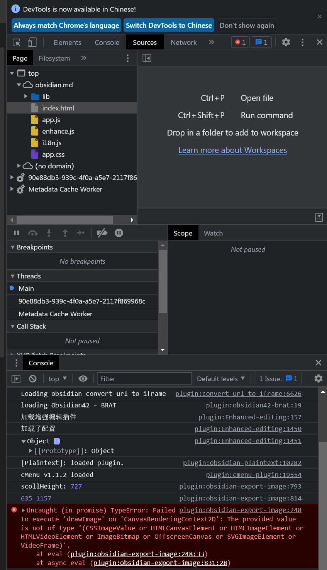This screenshot has width=327, height=570.
Task: Open the Watch tab
Action: pyautogui.click(x=213, y=233)
